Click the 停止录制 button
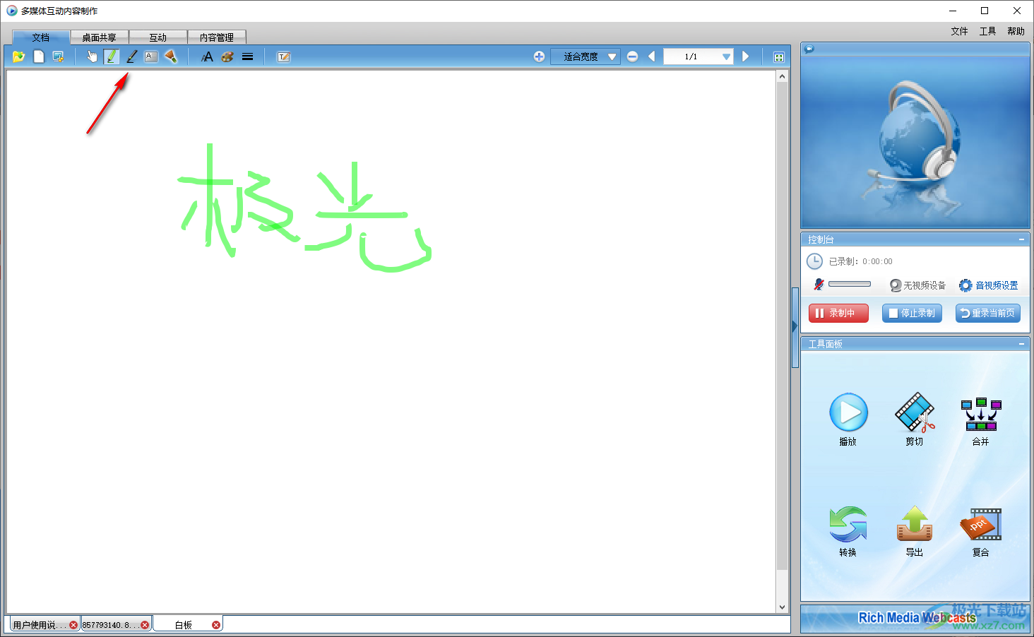 coord(912,313)
